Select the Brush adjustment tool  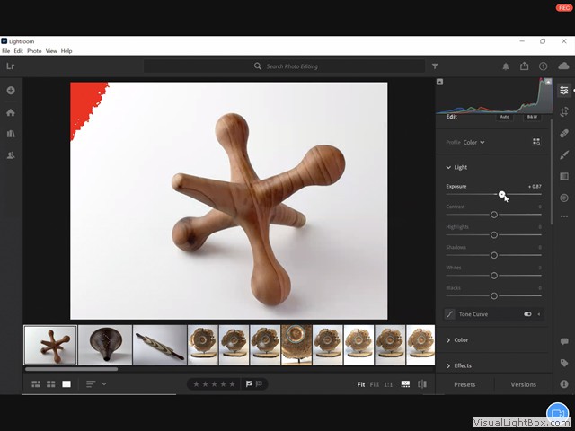pyautogui.click(x=563, y=154)
